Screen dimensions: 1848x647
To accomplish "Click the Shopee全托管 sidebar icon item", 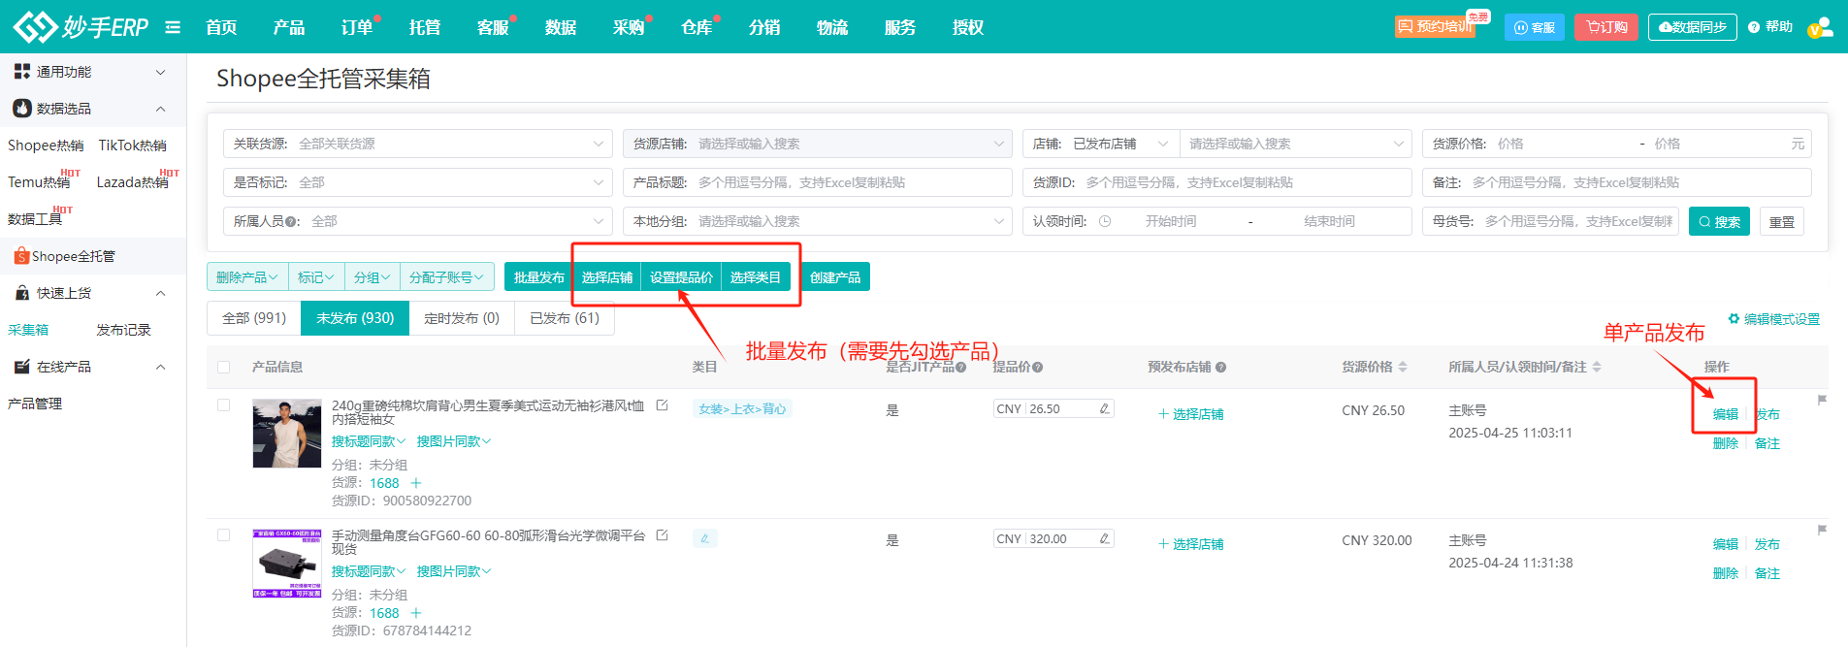I will click(64, 256).
